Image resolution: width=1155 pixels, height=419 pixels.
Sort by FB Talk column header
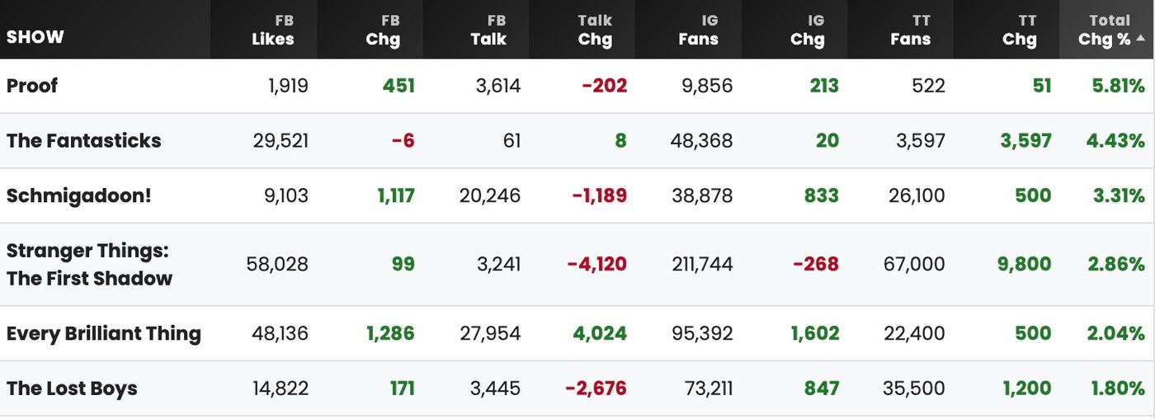(x=488, y=30)
